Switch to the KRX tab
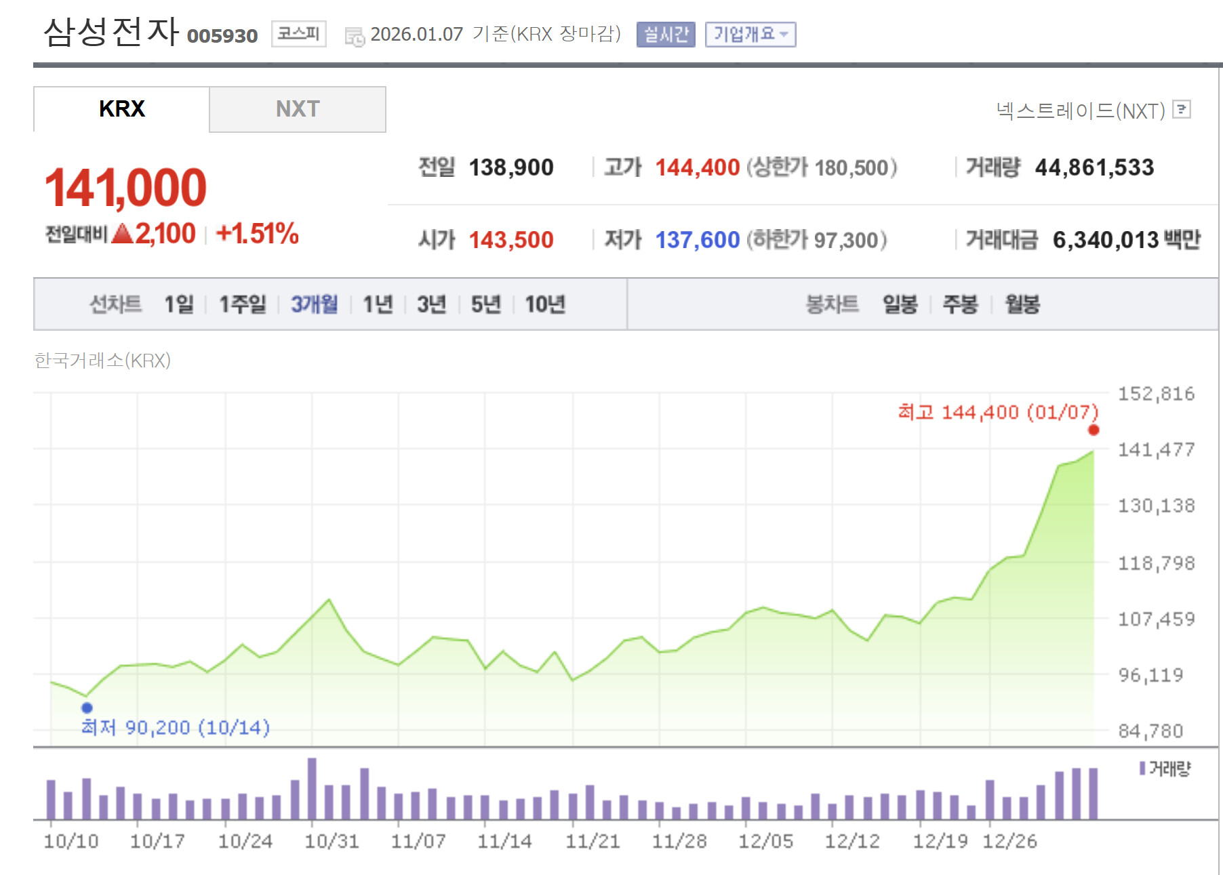This screenshot has height=875, width=1223. point(122,109)
